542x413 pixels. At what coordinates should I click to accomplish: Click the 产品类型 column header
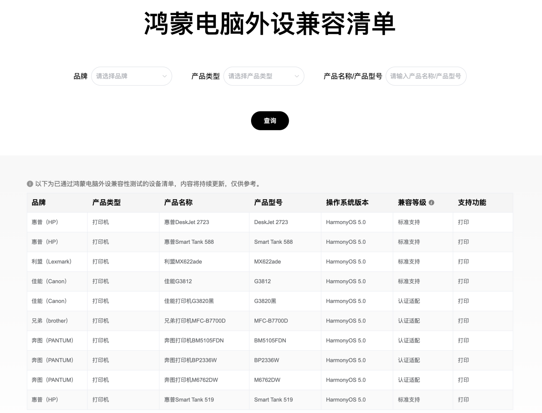pyautogui.click(x=106, y=203)
